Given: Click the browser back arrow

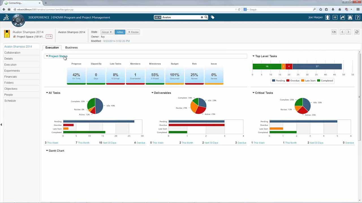Looking at the screenshot, I should point(4,9).
